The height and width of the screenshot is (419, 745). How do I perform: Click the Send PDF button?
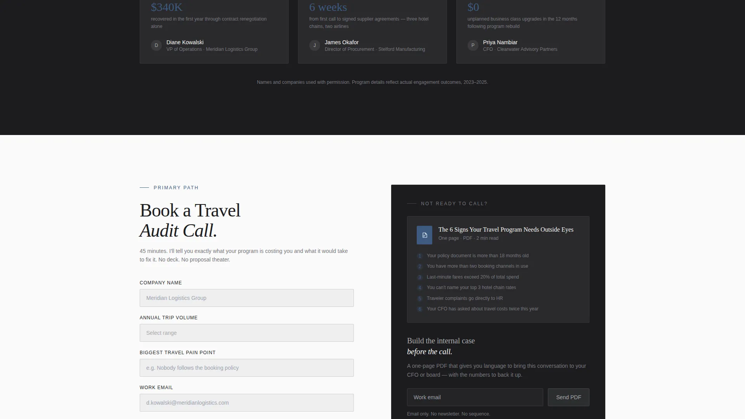[x=568, y=397]
